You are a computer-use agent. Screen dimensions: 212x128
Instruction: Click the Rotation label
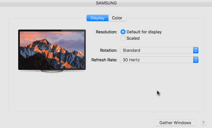tap(109, 50)
